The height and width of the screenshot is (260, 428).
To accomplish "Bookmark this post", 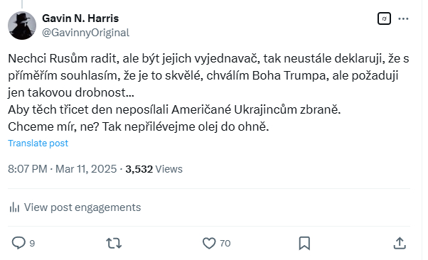I will (x=304, y=243).
